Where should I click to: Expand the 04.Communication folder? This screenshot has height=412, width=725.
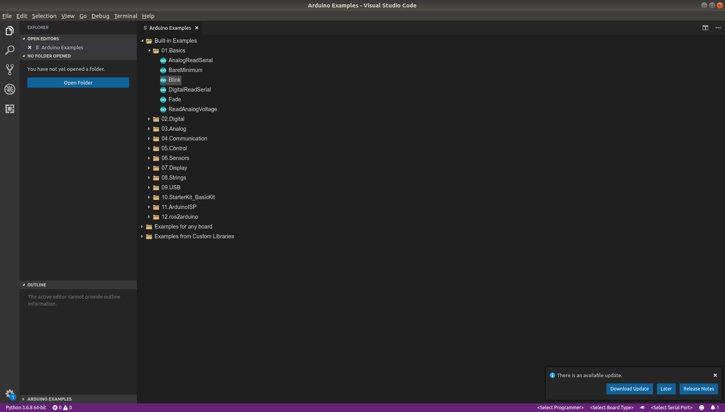tap(149, 139)
